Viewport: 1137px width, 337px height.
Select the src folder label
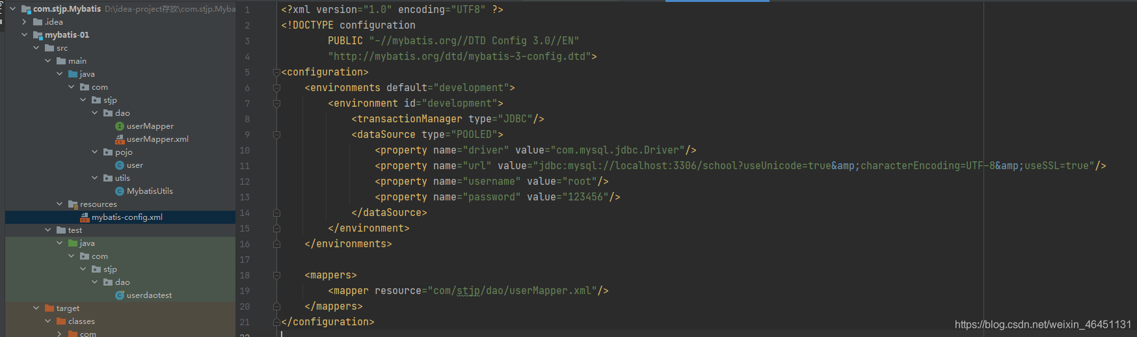tap(62, 48)
